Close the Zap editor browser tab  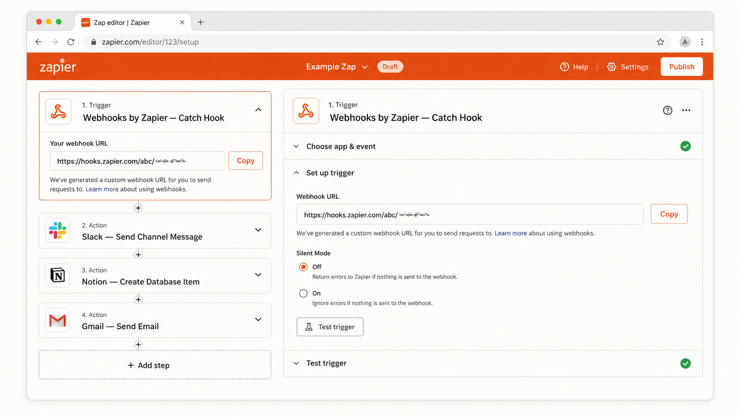point(182,22)
